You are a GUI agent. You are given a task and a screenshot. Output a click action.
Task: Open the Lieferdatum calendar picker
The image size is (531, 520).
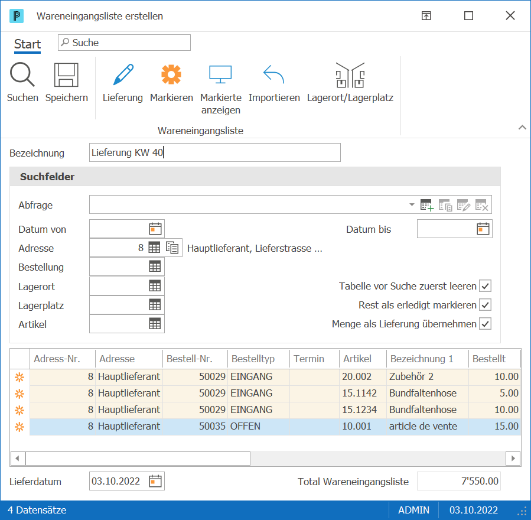click(x=155, y=481)
